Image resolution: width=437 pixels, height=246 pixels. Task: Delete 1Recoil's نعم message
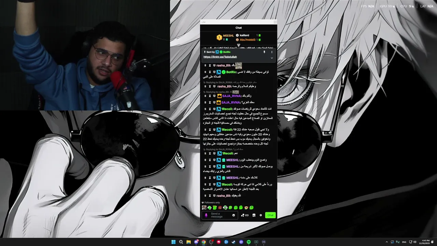[205, 153]
